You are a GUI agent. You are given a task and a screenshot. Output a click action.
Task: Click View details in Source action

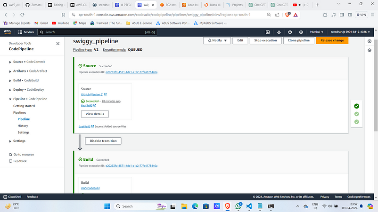95,114
